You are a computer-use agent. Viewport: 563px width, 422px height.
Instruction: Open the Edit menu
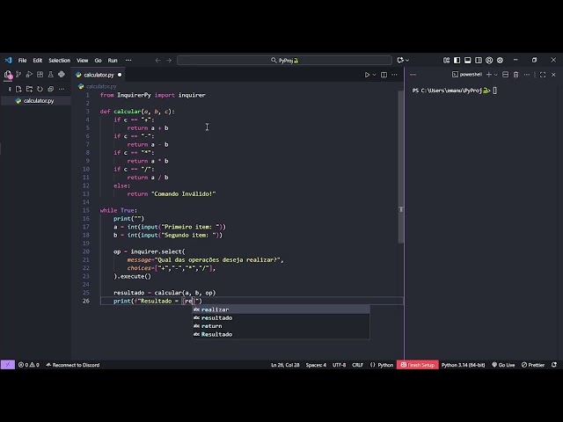coord(37,61)
